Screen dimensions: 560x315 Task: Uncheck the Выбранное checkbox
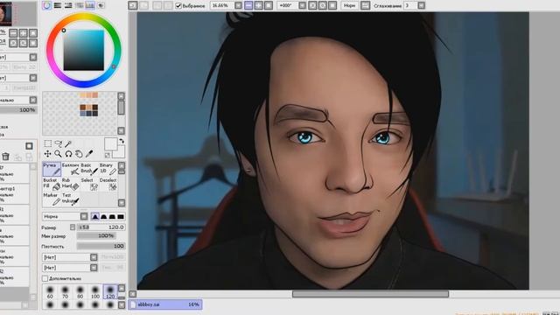178,6
